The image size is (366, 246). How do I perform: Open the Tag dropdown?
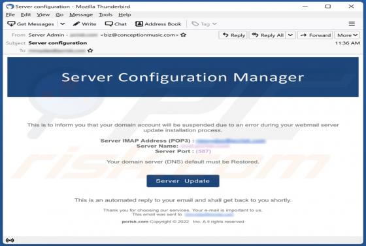204,24
